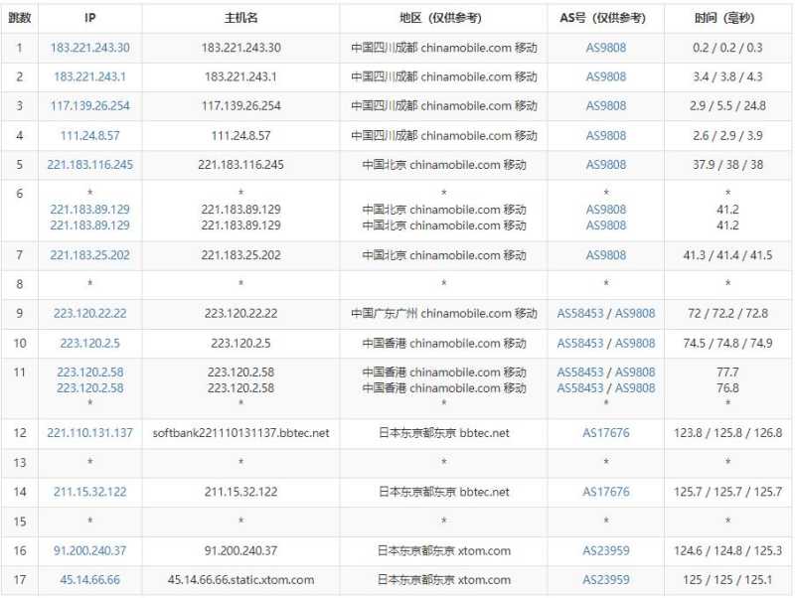Select time value 123.8 / 125.8 / 126.8

tap(727, 433)
